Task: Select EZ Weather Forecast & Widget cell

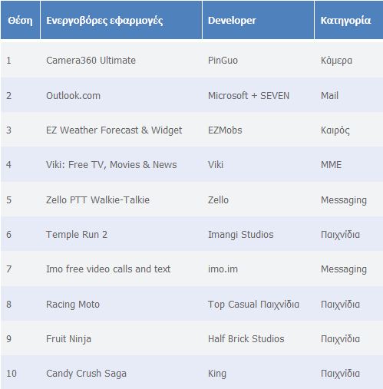Action: pyautogui.click(x=114, y=130)
